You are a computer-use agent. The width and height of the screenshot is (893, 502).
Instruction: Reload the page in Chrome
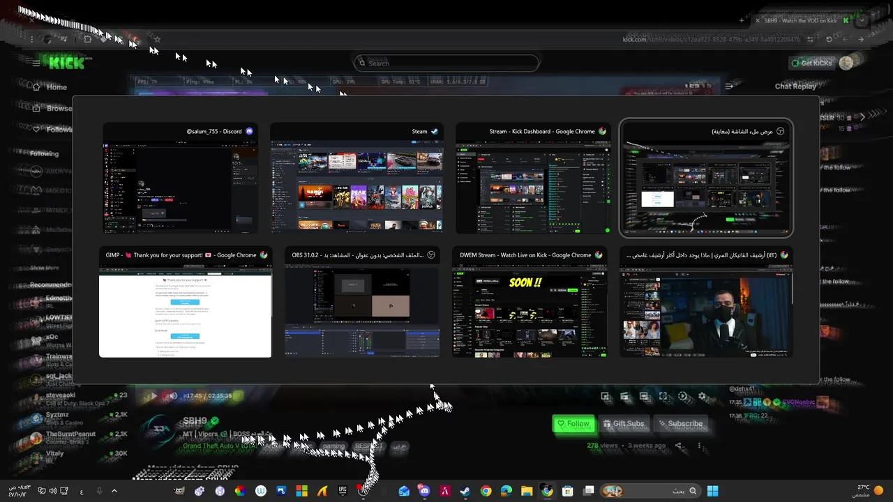[x=829, y=39]
